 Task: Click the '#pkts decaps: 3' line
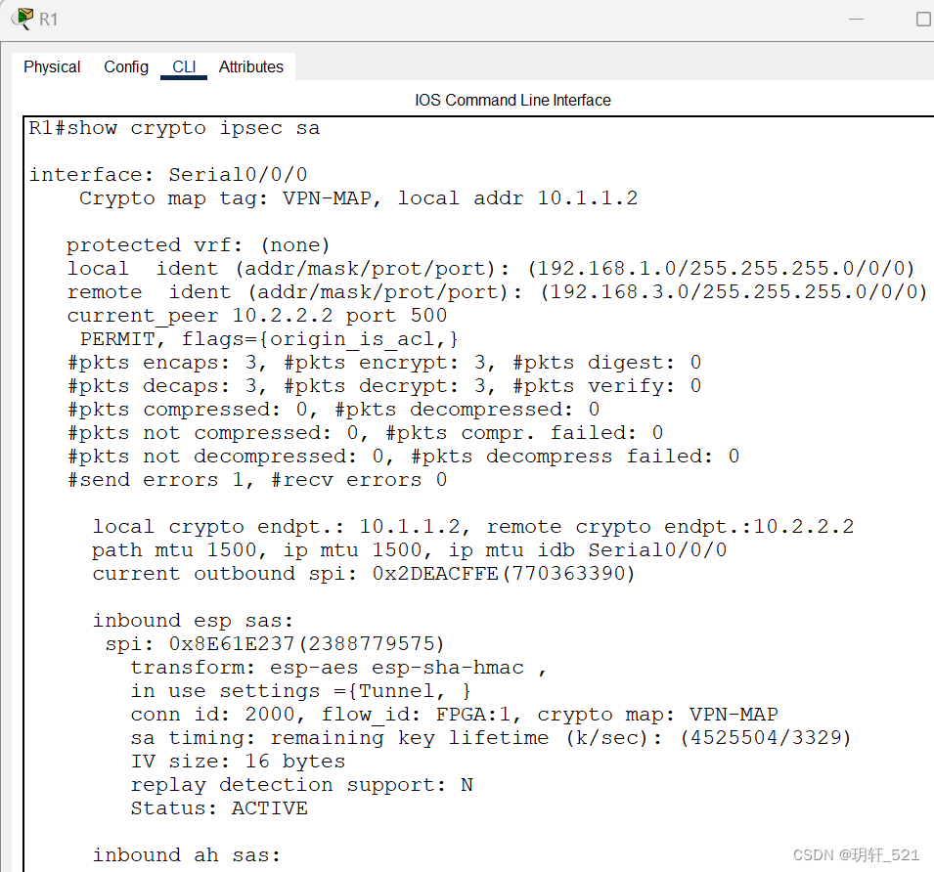click(x=384, y=386)
